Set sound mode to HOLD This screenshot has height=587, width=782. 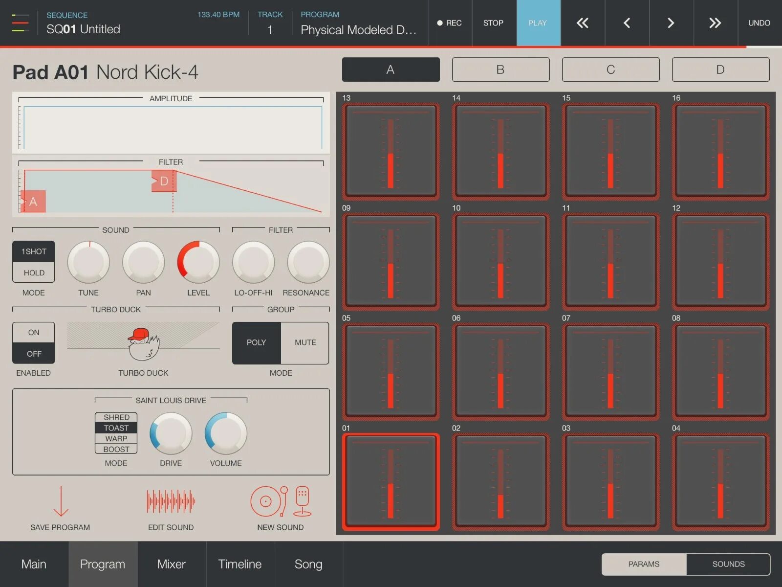click(x=34, y=272)
